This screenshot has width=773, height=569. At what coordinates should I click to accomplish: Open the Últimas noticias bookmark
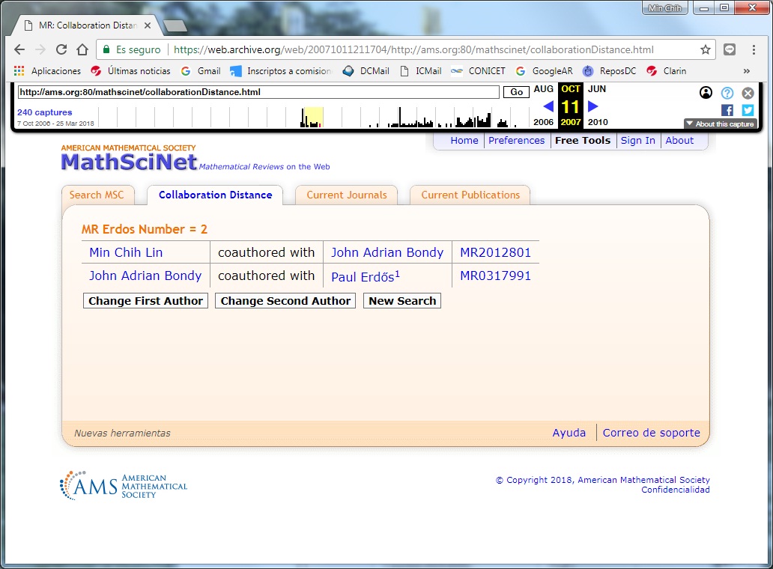pos(130,71)
